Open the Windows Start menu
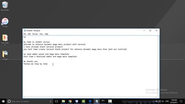185x104 pixels. [x=3, y=101]
